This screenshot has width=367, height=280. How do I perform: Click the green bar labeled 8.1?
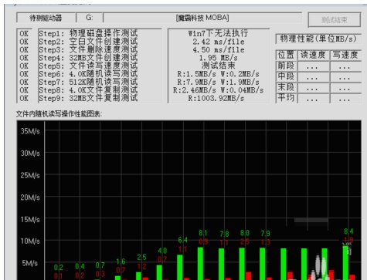pyautogui.click(x=200, y=263)
